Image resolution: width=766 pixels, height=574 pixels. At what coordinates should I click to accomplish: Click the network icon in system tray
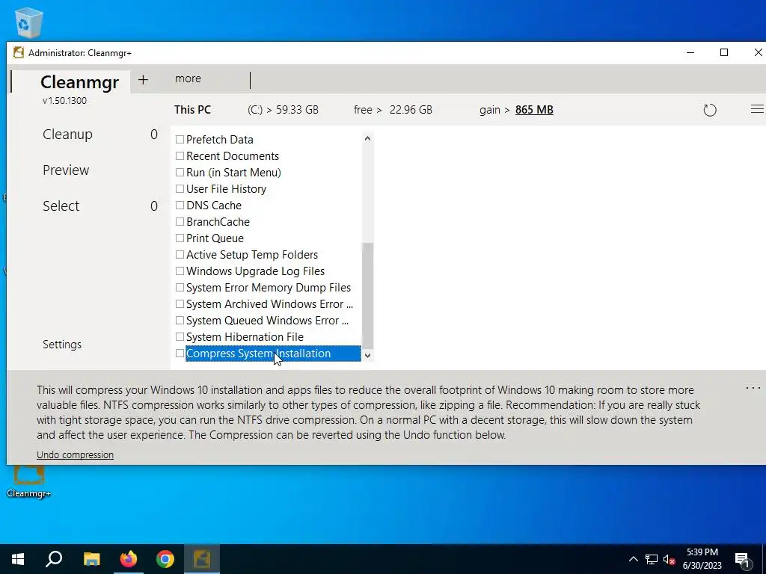point(652,559)
